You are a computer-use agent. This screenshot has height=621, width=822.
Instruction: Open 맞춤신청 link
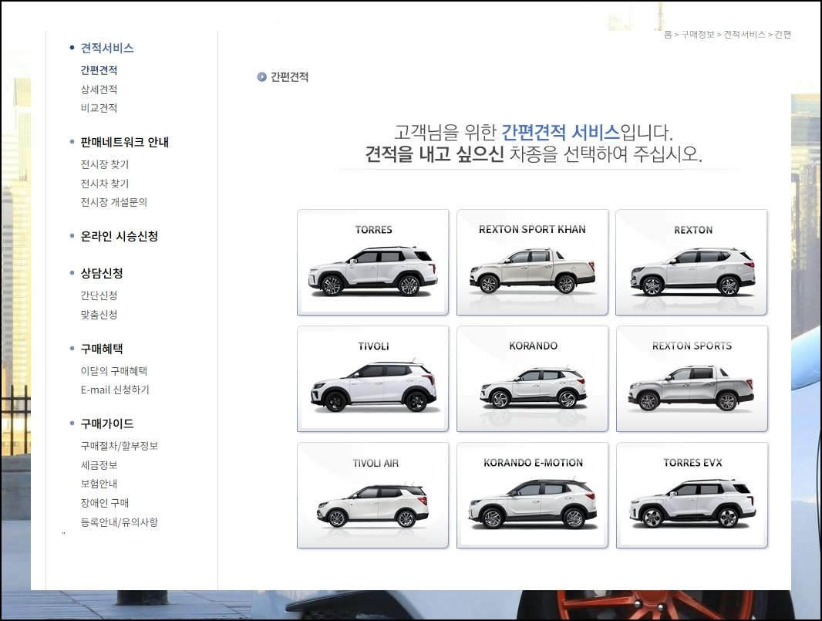(x=99, y=315)
